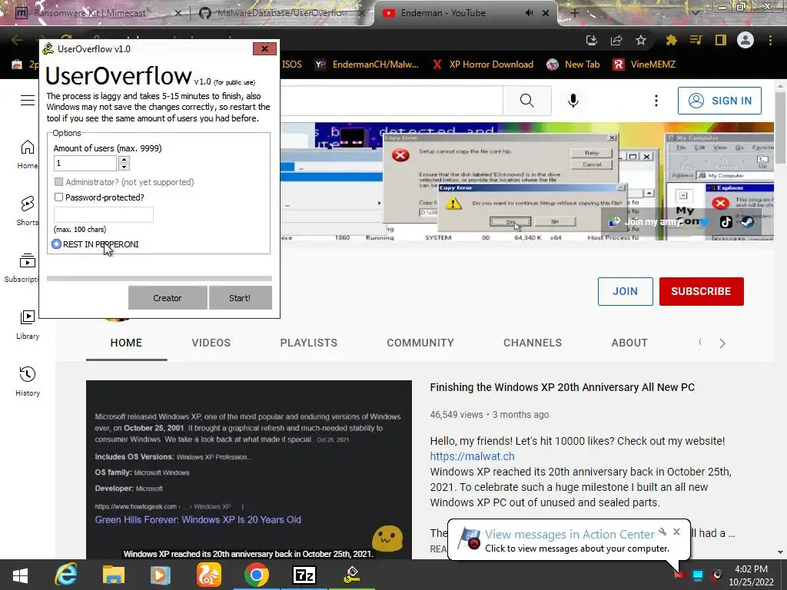
Task: Open the PLAYLISTS channel tab
Action: [x=309, y=343]
